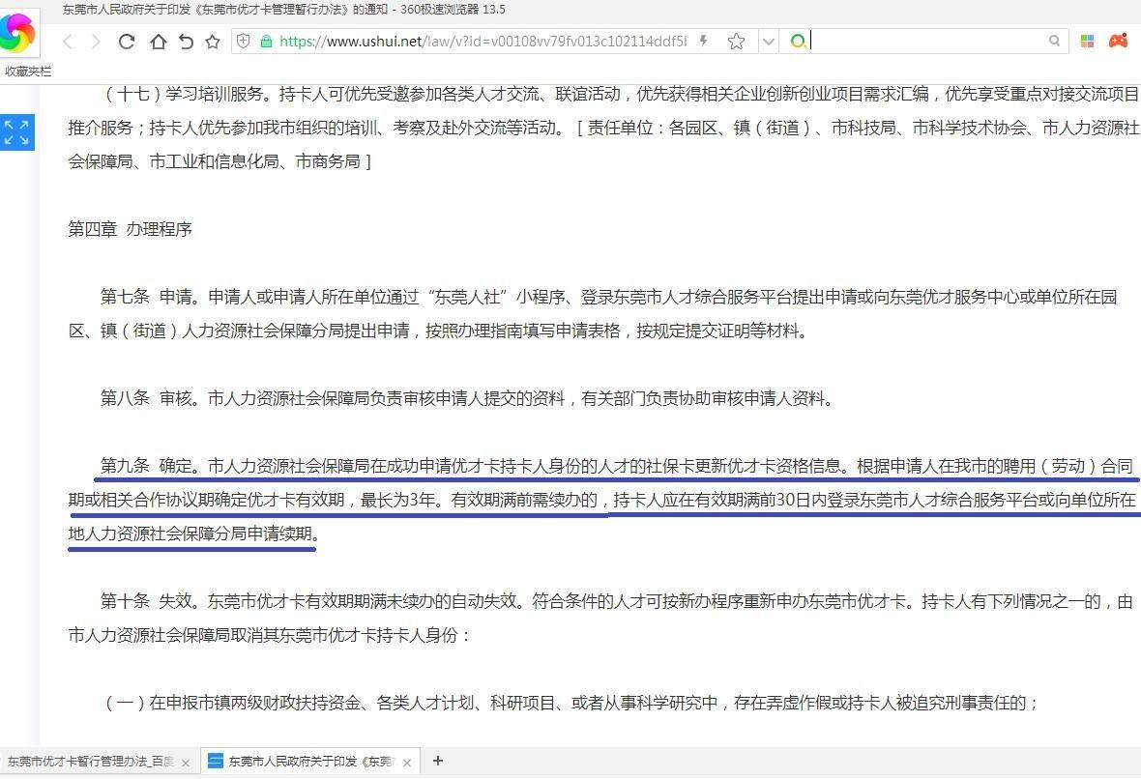This screenshot has width=1141, height=779.
Task: Click the lightning speed mode icon
Action: [x=704, y=41]
